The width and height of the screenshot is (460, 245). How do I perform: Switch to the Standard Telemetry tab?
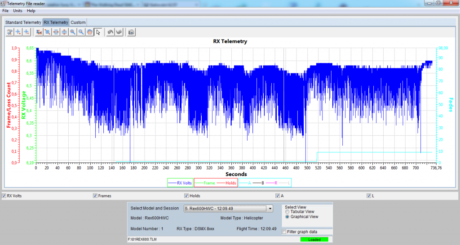pos(23,22)
